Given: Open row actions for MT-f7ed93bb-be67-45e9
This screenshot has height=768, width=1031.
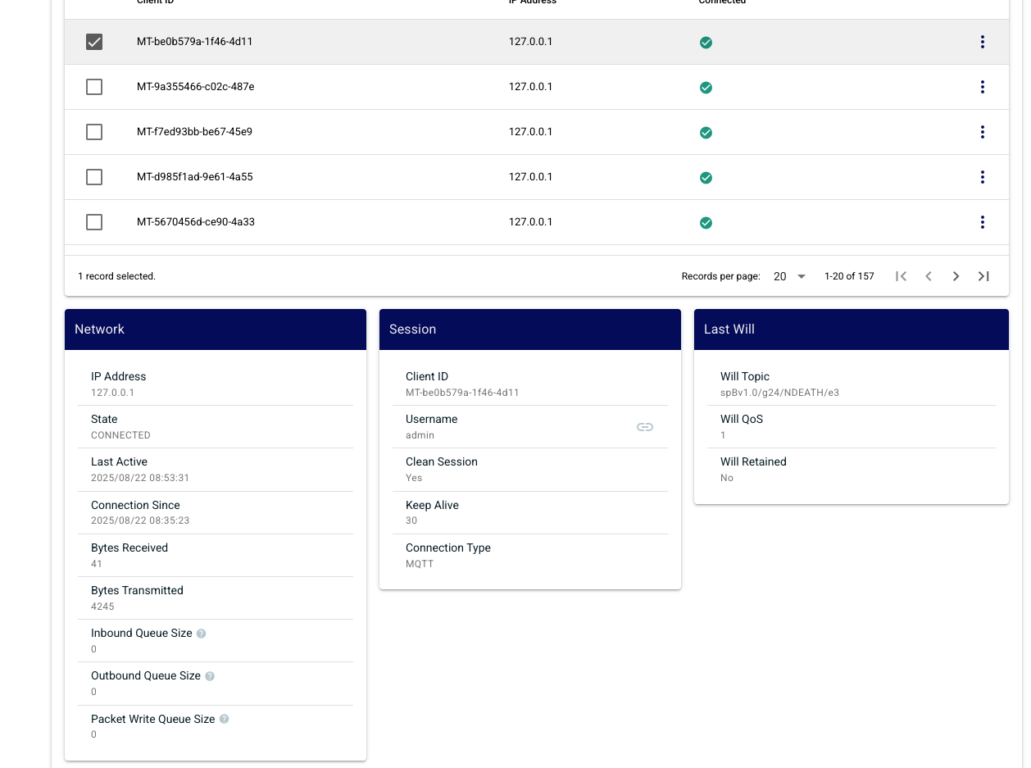Looking at the screenshot, I should [982, 132].
